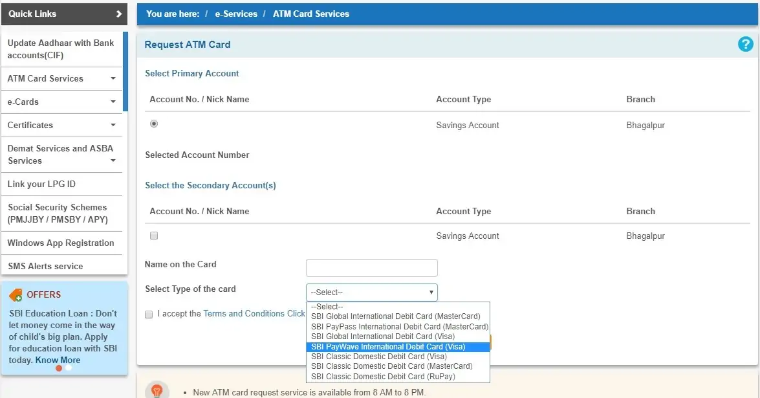Expand ATM Card Services sidebar menu
Image resolution: width=760 pixels, height=398 pixels.
pos(61,78)
